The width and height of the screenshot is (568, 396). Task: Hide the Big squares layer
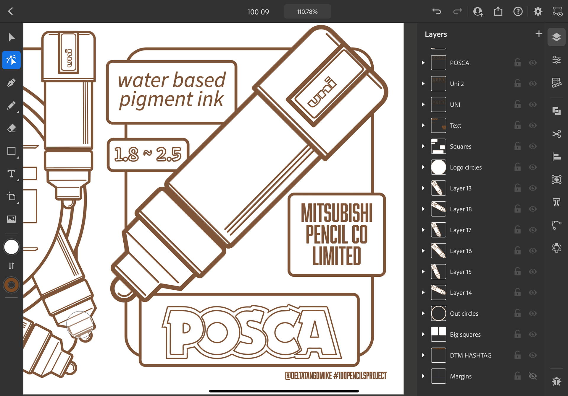533,334
